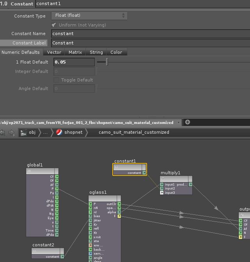250x262 pixels.
Task: Toggle multiply1 node's right-side flag
Action: pyautogui.click(x=190, y=179)
